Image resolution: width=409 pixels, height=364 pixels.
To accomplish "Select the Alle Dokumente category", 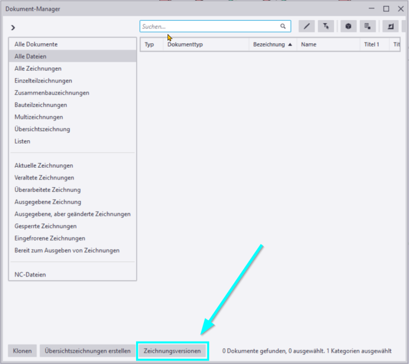I will (72, 44).
